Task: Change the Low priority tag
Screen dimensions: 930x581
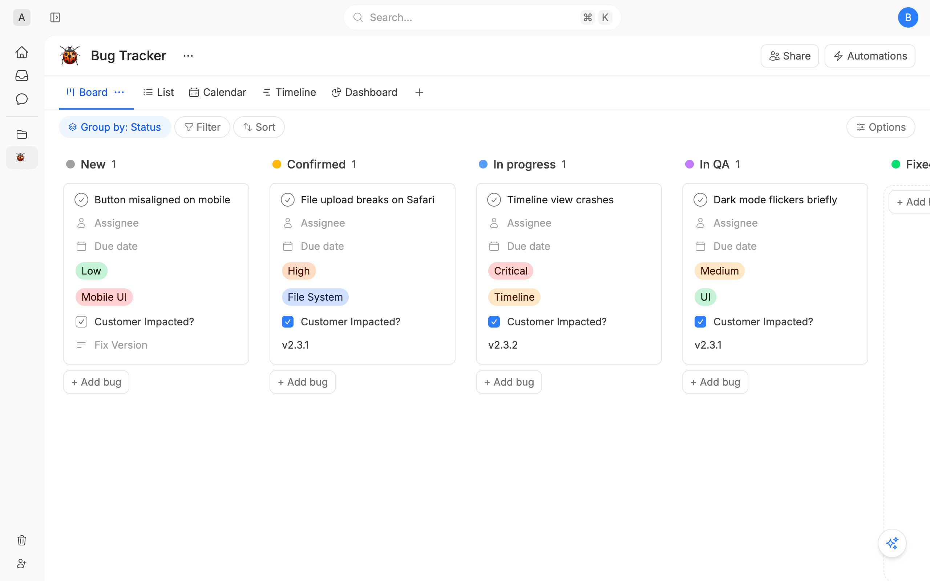Action: pyautogui.click(x=92, y=271)
